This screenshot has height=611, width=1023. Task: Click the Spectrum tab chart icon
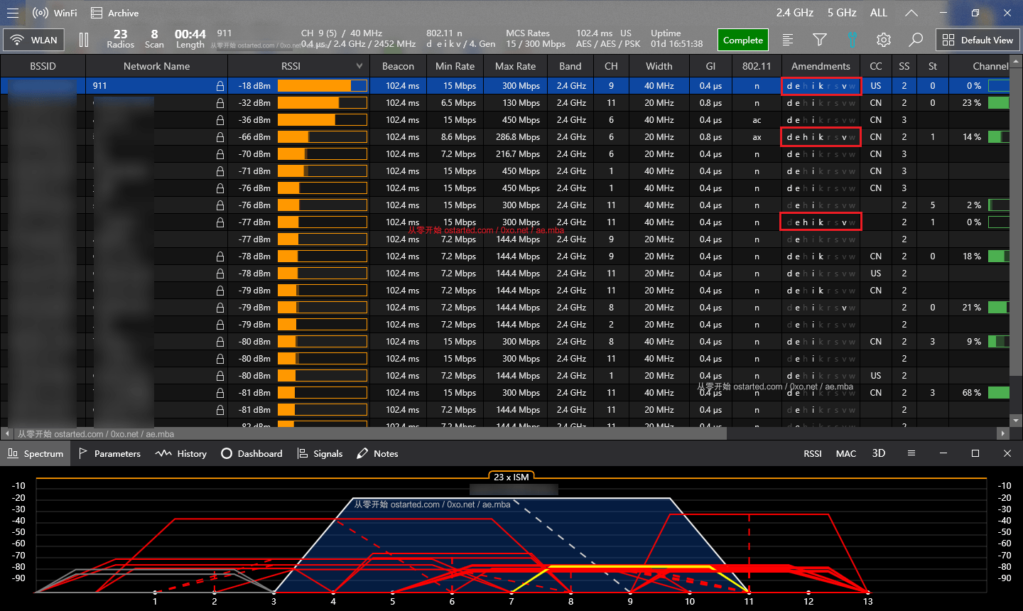[13, 453]
